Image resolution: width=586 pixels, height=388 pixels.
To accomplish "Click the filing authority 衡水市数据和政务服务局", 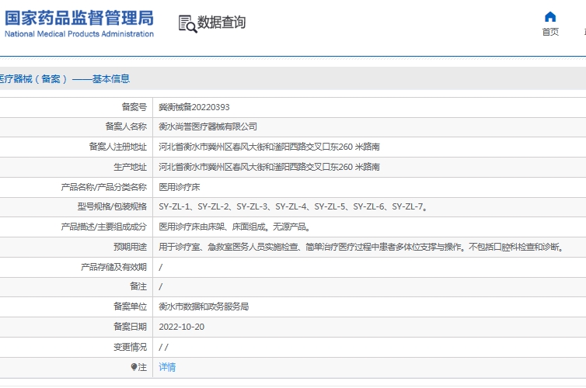I will 204,307.
